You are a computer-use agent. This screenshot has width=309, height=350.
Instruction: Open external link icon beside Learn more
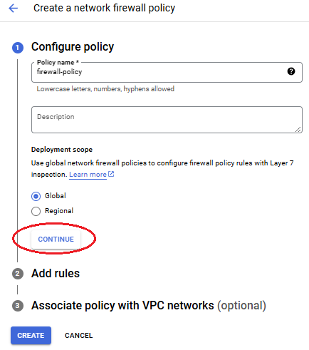pyautogui.click(x=111, y=174)
